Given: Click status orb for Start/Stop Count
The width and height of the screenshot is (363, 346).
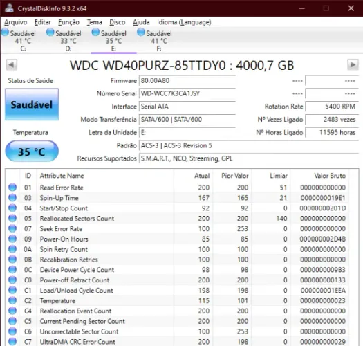Looking at the screenshot, I should pos(12,208).
